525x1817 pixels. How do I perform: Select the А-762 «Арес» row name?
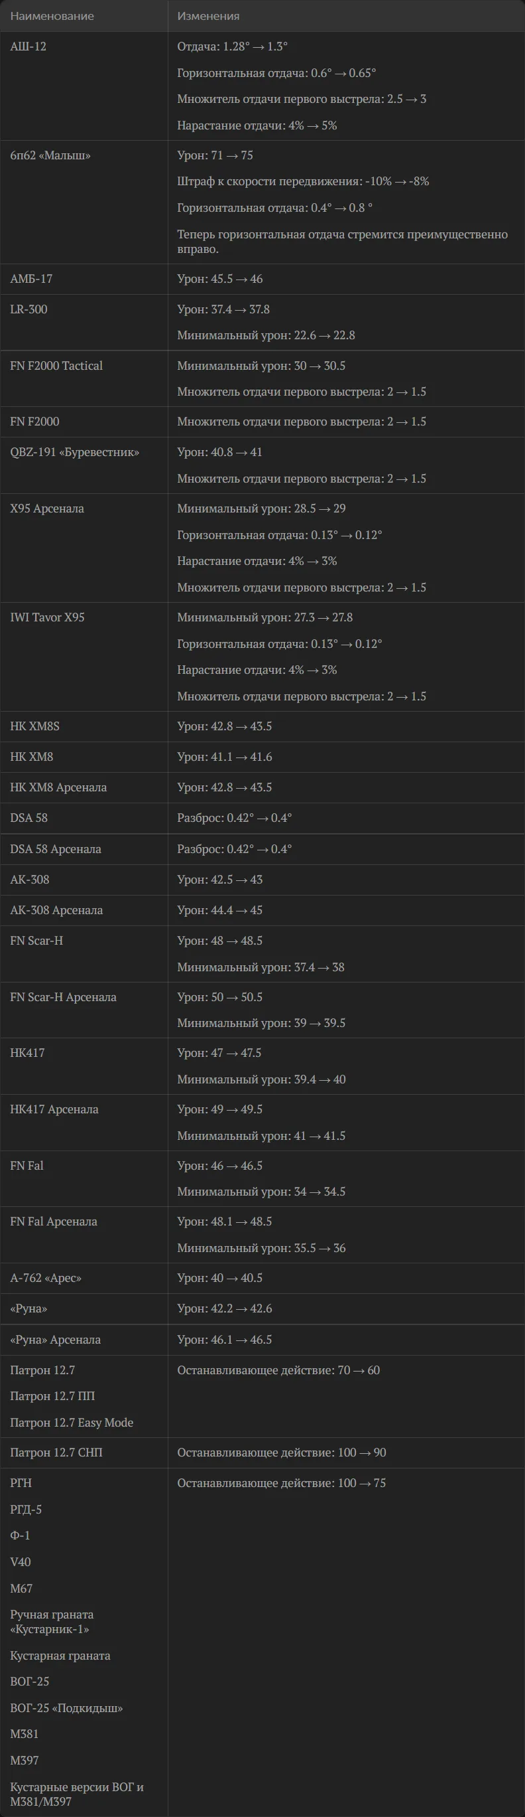[x=46, y=1278]
